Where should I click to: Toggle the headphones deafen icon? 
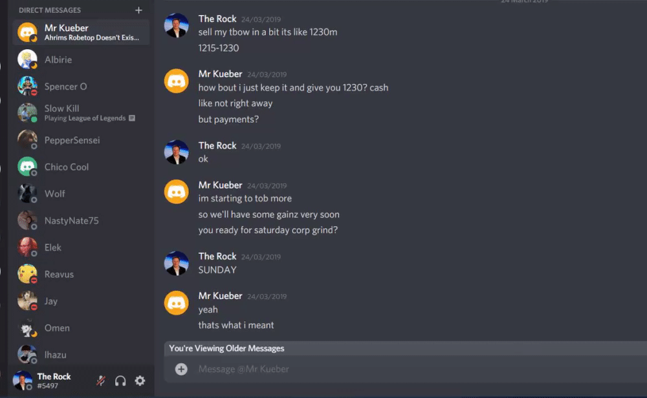tap(120, 381)
